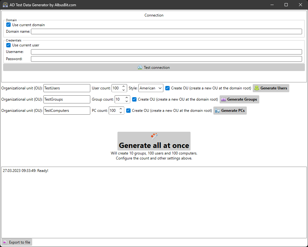The width and height of the screenshot is (308, 247).
Task: Toggle Create OU checkbox in groups row
Action: pyautogui.click(x=134, y=99)
